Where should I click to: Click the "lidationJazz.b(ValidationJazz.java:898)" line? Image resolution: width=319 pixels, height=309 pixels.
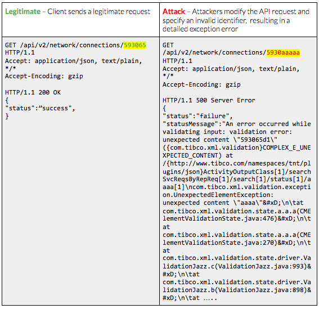point(237,290)
